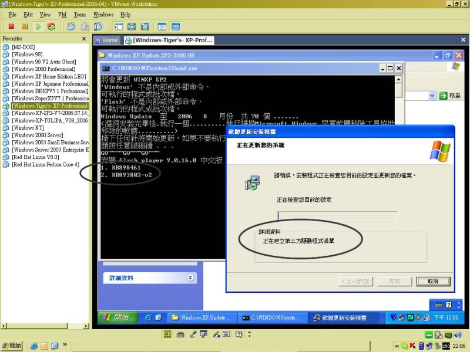This screenshot has width=470, height=352.
Task: Select [Windows Server 2003 Enterprise favorite
Action: pyautogui.click(x=46, y=150)
